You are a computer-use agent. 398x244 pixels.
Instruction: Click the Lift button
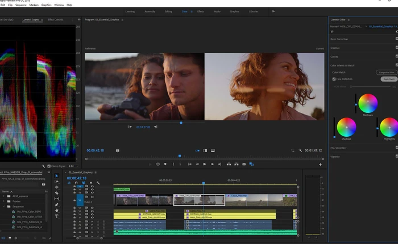point(229,164)
